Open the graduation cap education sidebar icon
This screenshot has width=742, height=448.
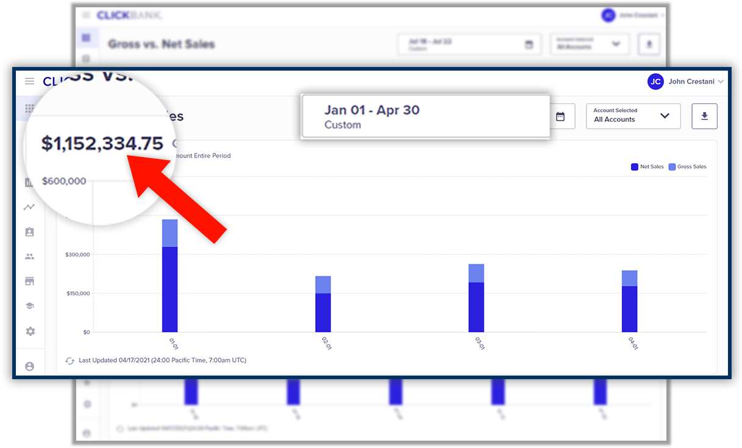coord(29,306)
